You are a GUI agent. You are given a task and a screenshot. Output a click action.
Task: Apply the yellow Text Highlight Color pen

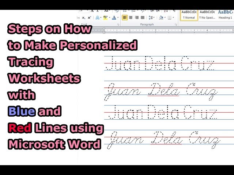pos(105,18)
